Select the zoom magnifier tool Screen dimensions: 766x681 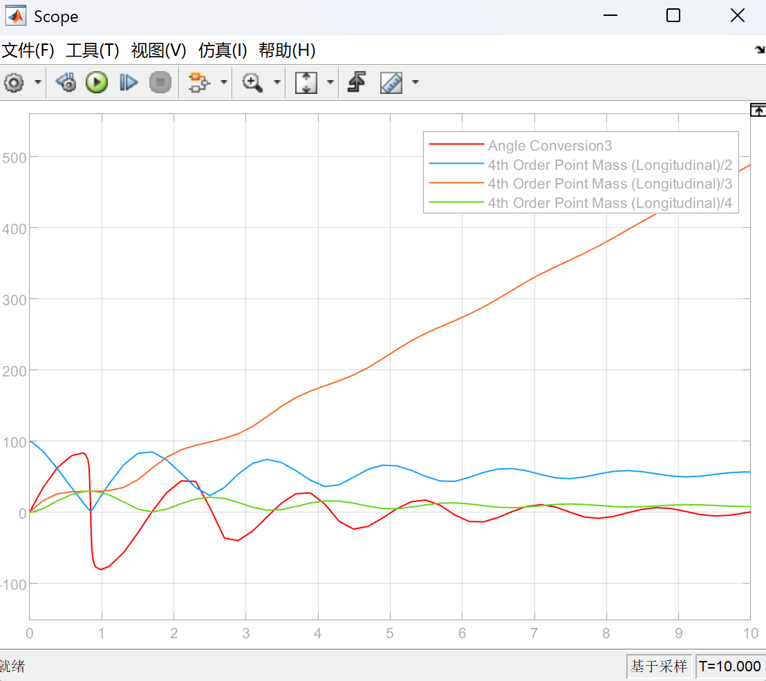point(252,82)
